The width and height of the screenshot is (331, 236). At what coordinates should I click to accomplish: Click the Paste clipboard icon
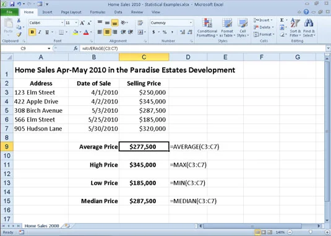click(x=9, y=23)
